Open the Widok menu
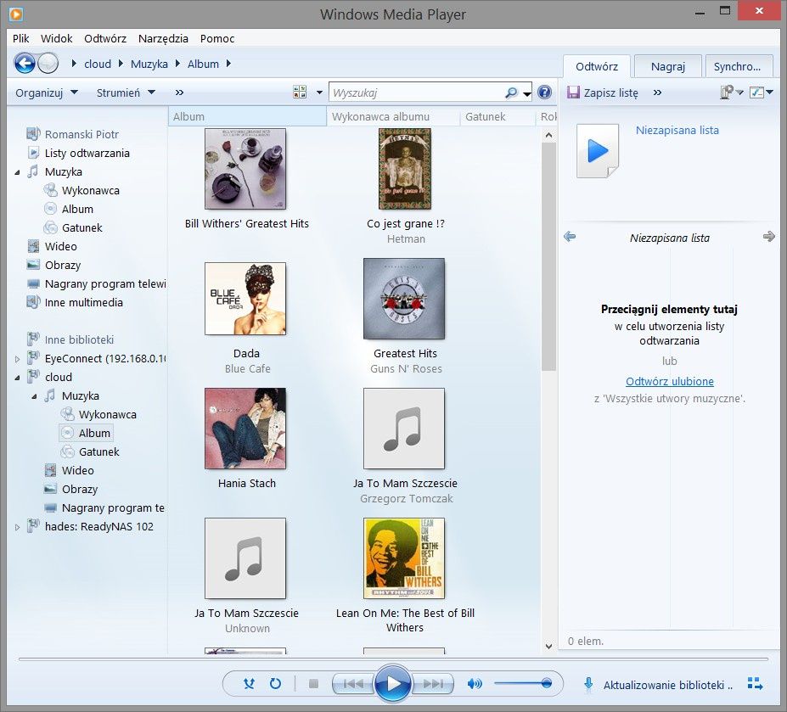 [x=56, y=39]
